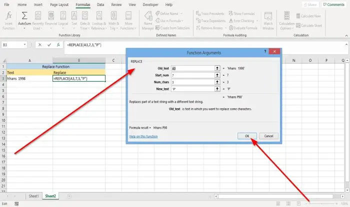Expand the Name Box dropdown
This screenshot has height=207, width=350.
pos(24,45)
